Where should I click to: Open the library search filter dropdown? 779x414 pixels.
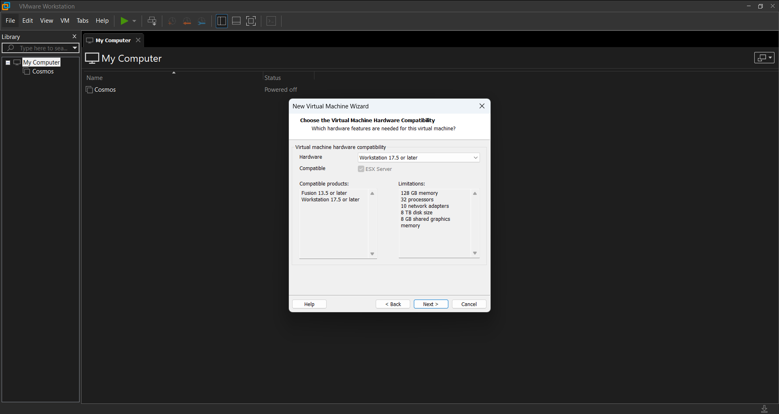click(75, 48)
